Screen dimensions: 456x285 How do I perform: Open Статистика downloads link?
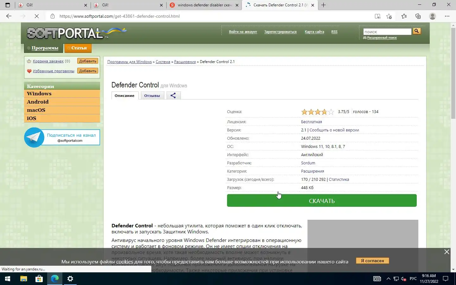(339, 180)
